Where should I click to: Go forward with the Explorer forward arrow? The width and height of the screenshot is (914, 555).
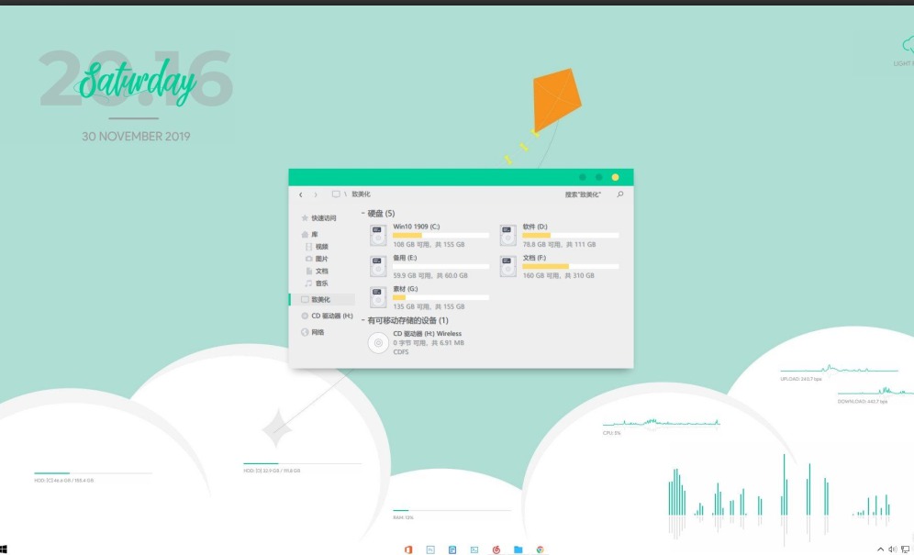tap(316, 194)
